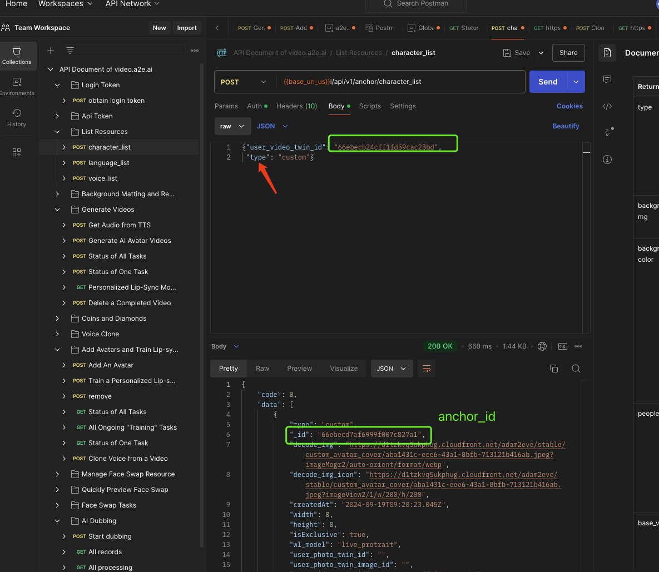Expand the Voice Clone folder
This screenshot has width=659, height=572.
[x=57, y=334]
